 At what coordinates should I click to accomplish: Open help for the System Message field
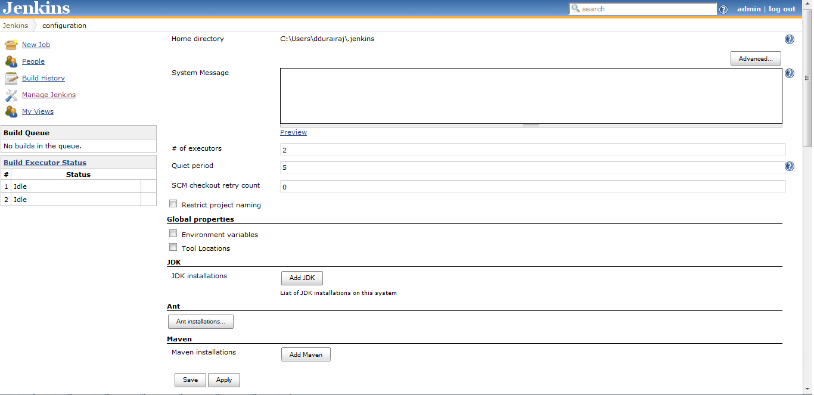tap(790, 73)
